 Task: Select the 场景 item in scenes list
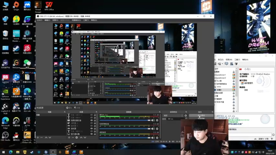pos(51,115)
